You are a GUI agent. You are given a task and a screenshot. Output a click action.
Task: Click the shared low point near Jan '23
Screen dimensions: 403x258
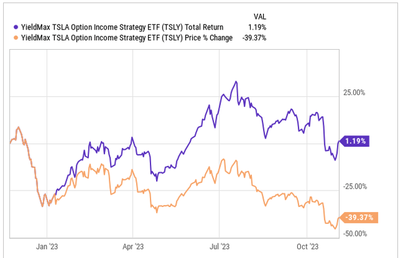pyautogui.click(x=42, y=206)
